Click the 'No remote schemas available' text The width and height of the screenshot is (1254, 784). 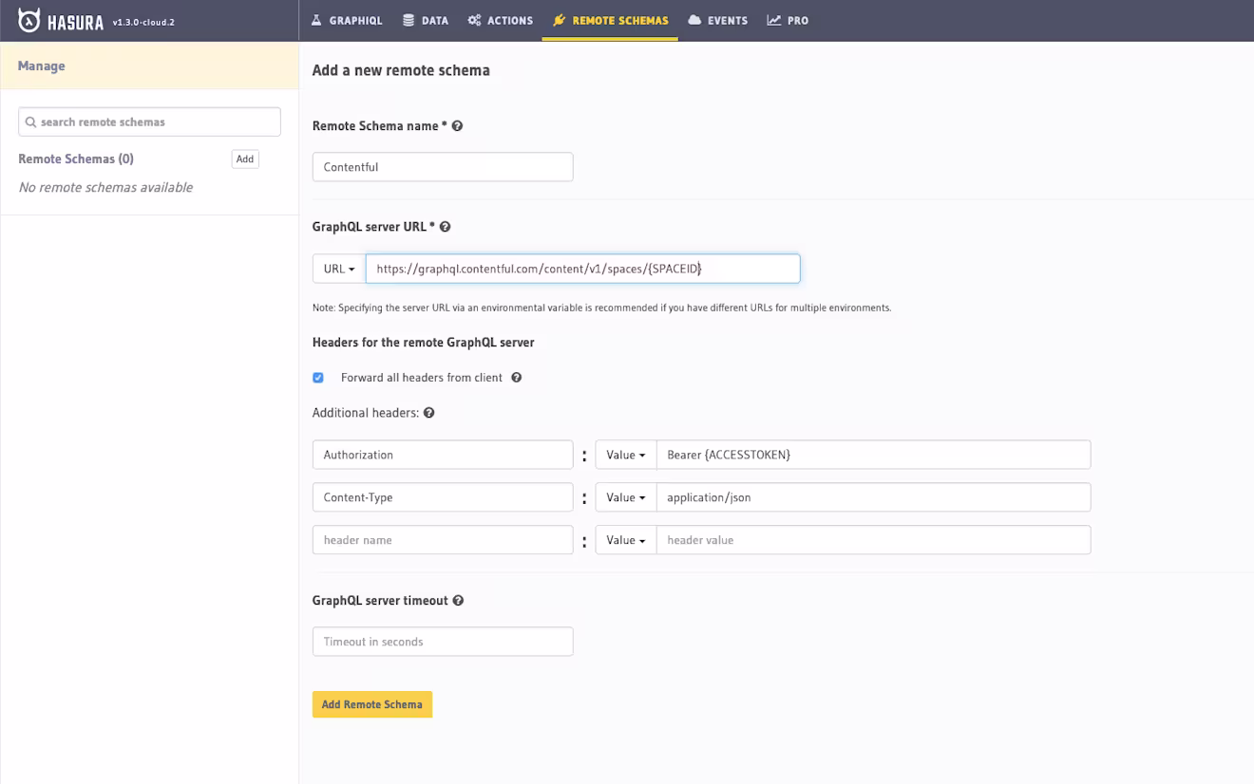pyautogui.click(x=105, y=187)
